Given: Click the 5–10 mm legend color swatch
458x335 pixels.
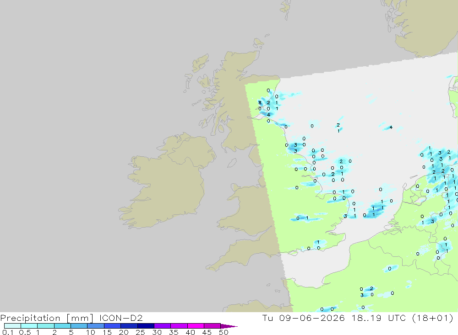Looking at the screenshot, I should click(x=79, y=326).
